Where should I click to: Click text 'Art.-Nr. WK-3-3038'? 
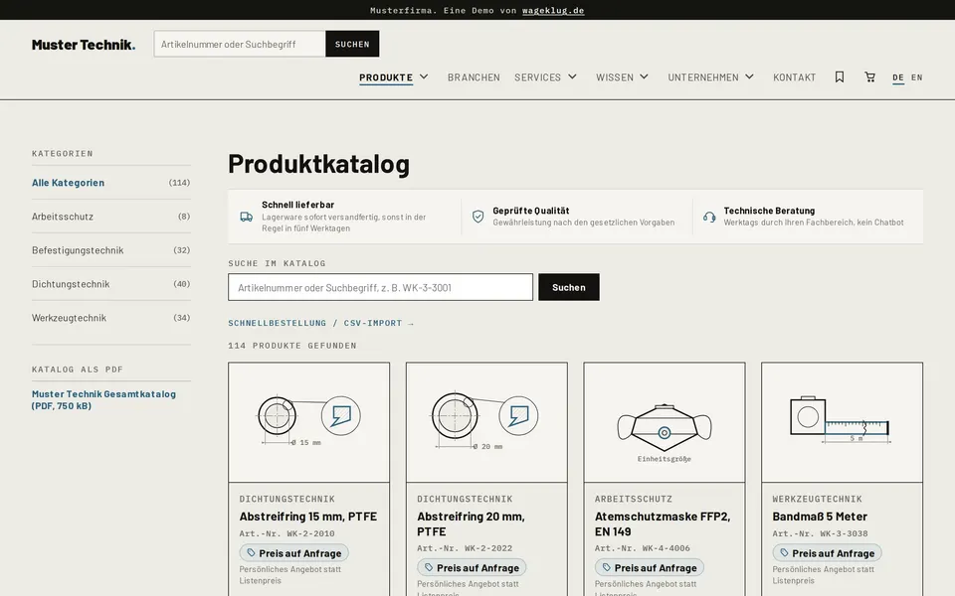[x=821, y=533]
